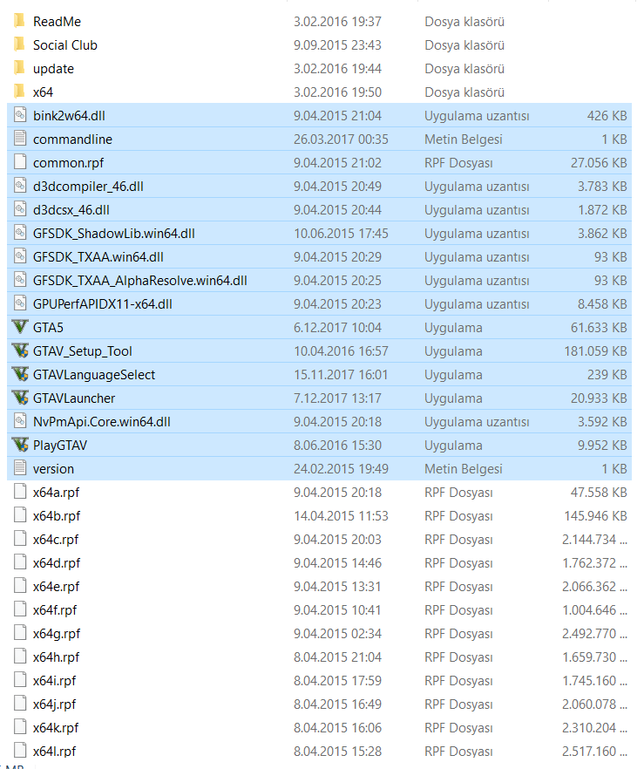Click the x64b.rpf file icon
Image resolution: width=644 pixels, height=769 pixels.
[x=19, y=515]
